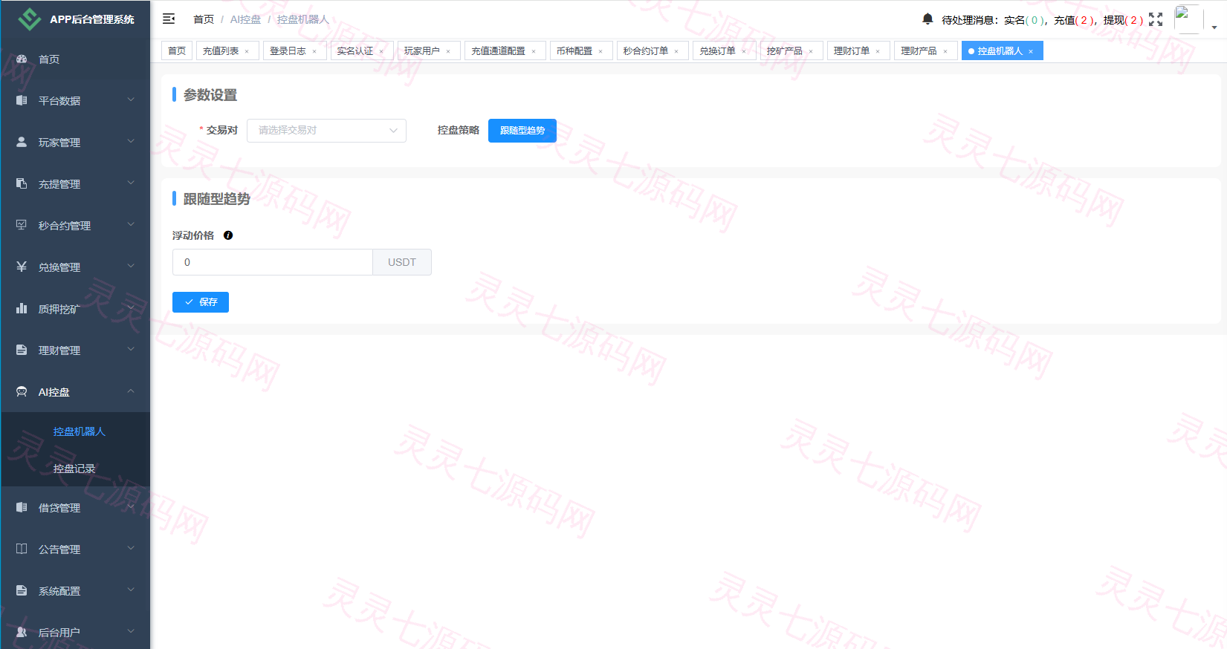Image resolution: width=1227 pixels, height=649 pixels.
Task: Close the 币种配置 tab
Action: (600, 52)
